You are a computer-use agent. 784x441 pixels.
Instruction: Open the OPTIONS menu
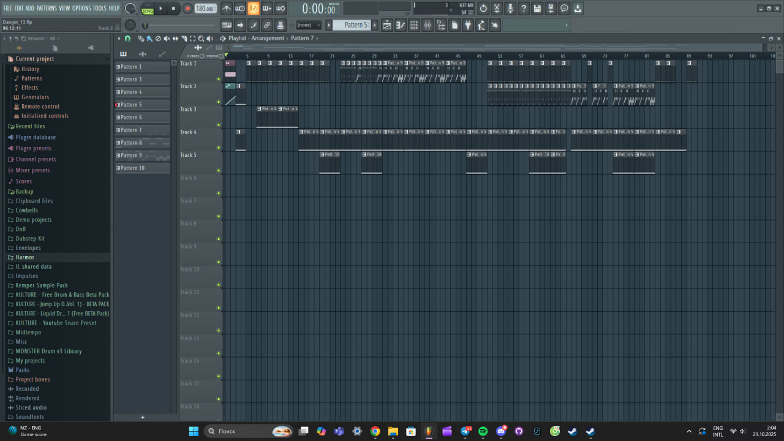coord(81,8)
